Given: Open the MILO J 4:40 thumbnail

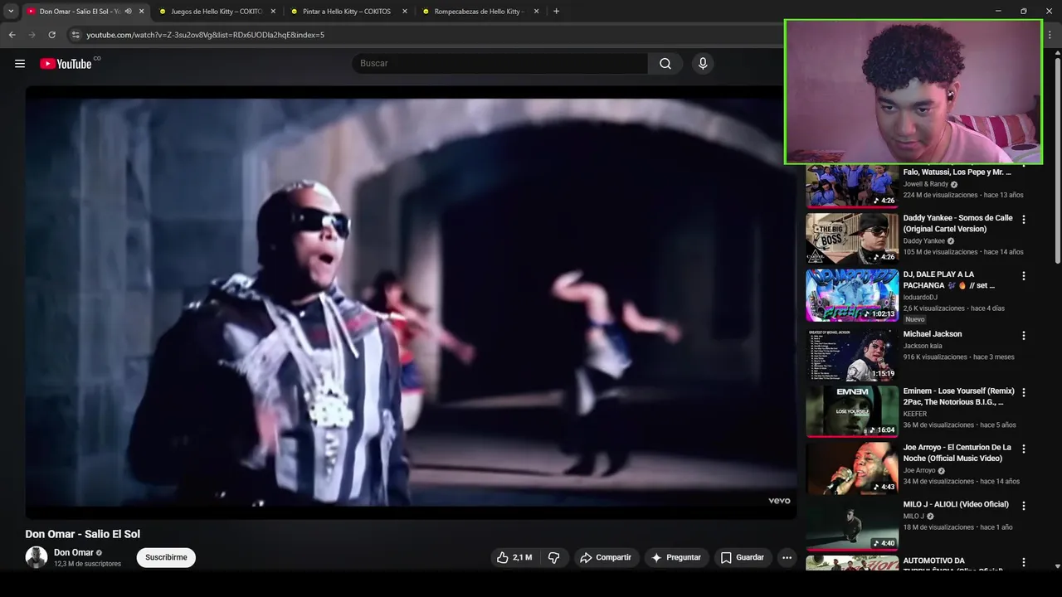Looking at the screenshot, I should 852,525.
